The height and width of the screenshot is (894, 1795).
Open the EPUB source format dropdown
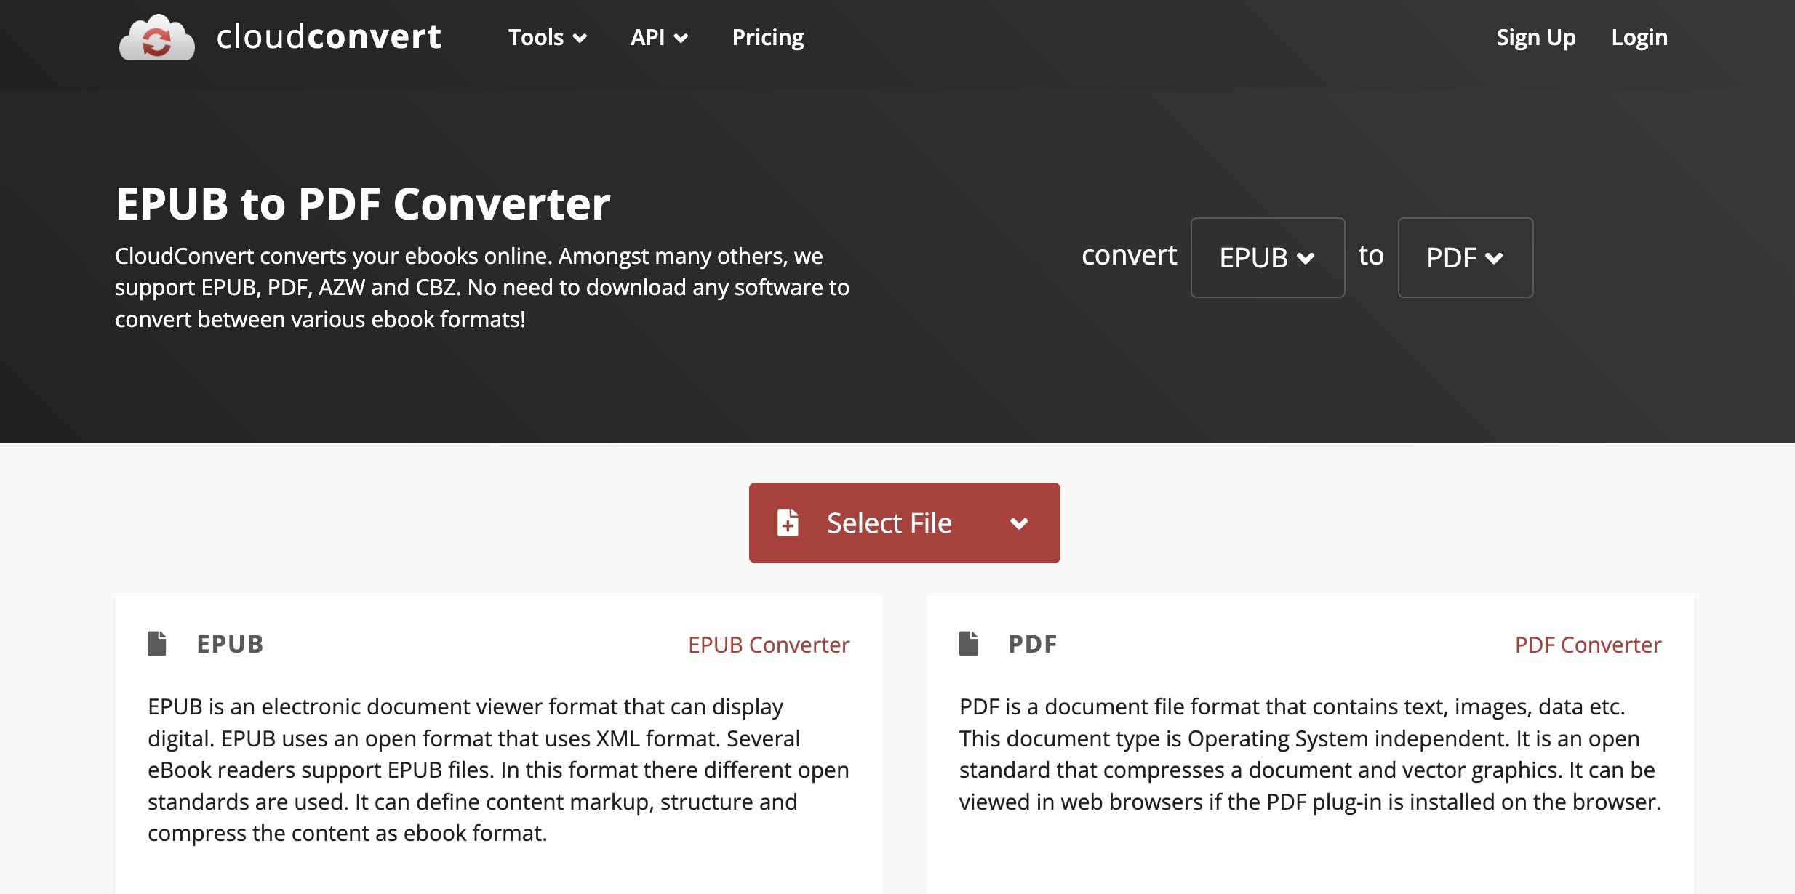coord(1267,257)
